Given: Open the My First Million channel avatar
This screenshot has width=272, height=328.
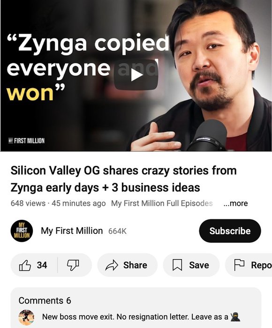Looking at the screenshot, I should [22, 231].
